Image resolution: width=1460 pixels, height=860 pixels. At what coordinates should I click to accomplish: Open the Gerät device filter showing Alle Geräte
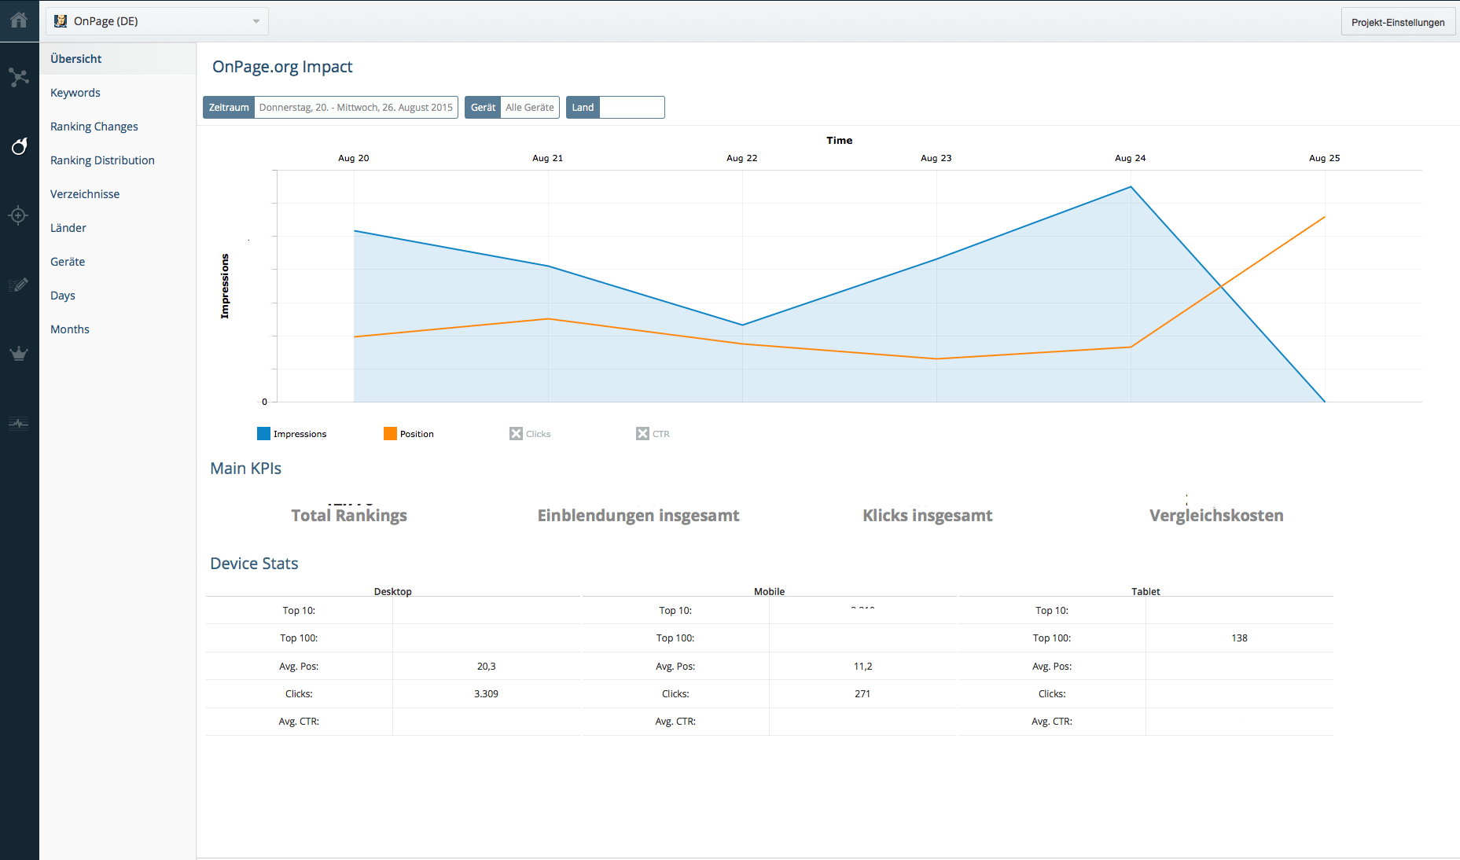529,107
